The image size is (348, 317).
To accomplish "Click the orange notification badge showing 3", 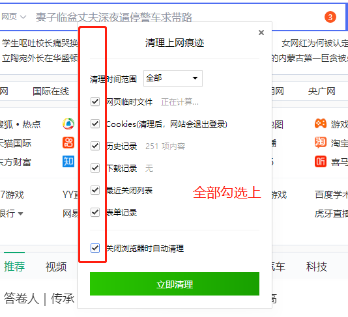I will 330,17.
